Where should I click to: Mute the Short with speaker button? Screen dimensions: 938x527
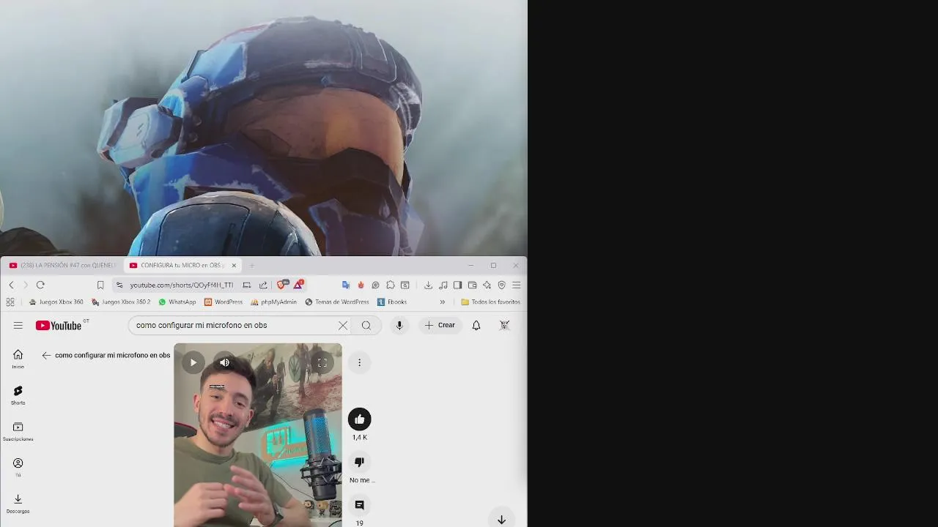pos(224,362)
